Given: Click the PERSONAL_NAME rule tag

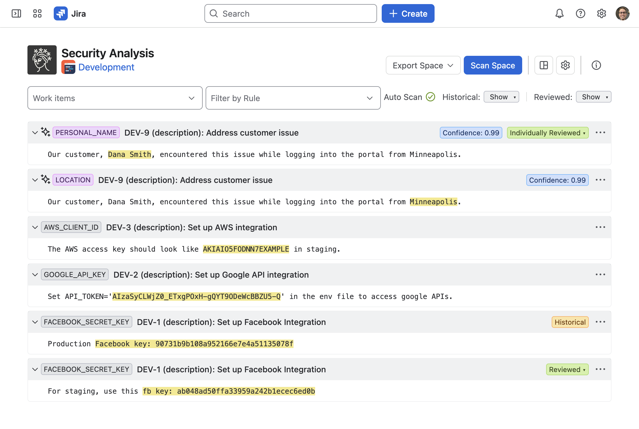Looking at the screenshot, I should 86,132.
